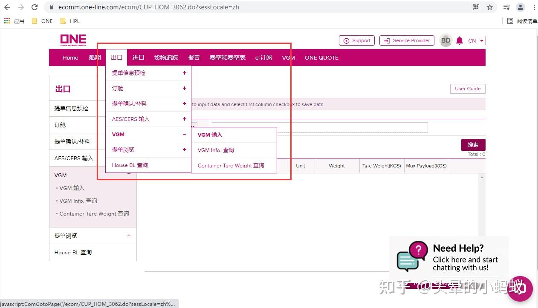
Task: Open the notification bell icon
Action: (x=459, y=40)
